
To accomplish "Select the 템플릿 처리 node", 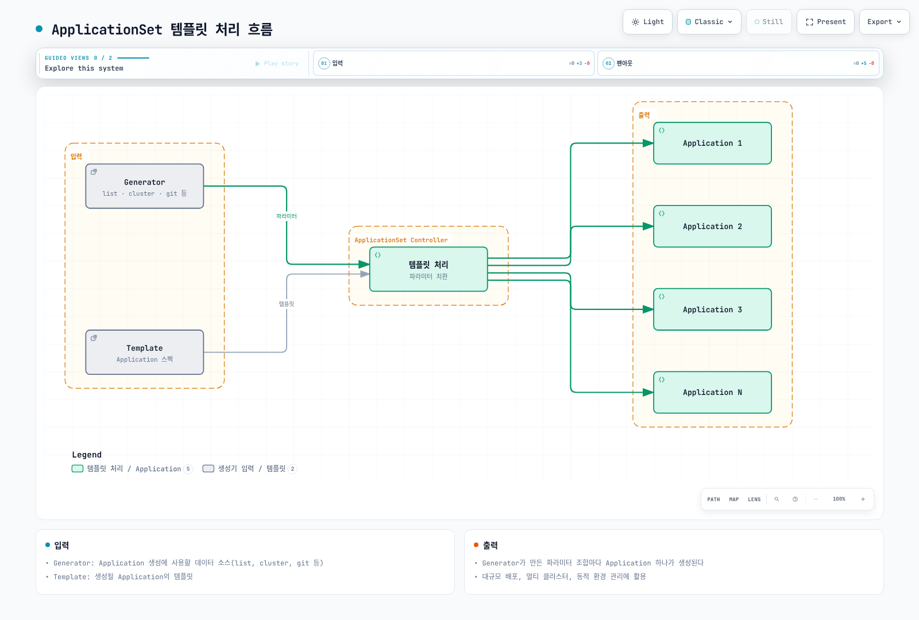I will pyautogui.click(x=428, y=269).
